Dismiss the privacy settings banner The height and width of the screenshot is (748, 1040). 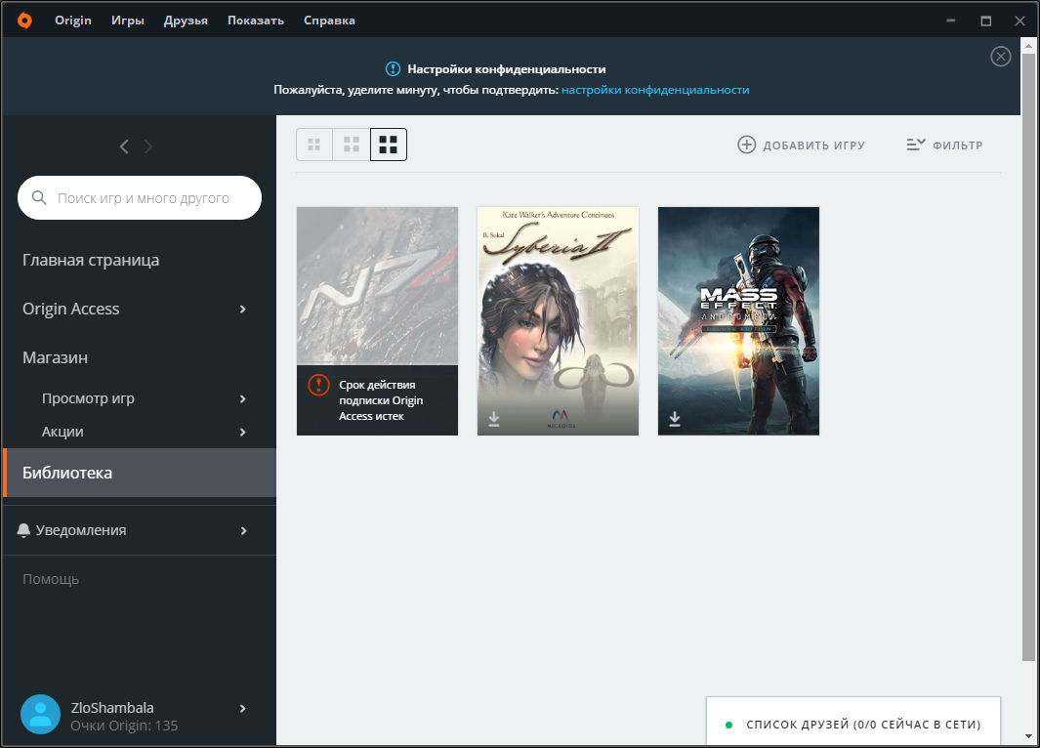tap(1001, 57)
